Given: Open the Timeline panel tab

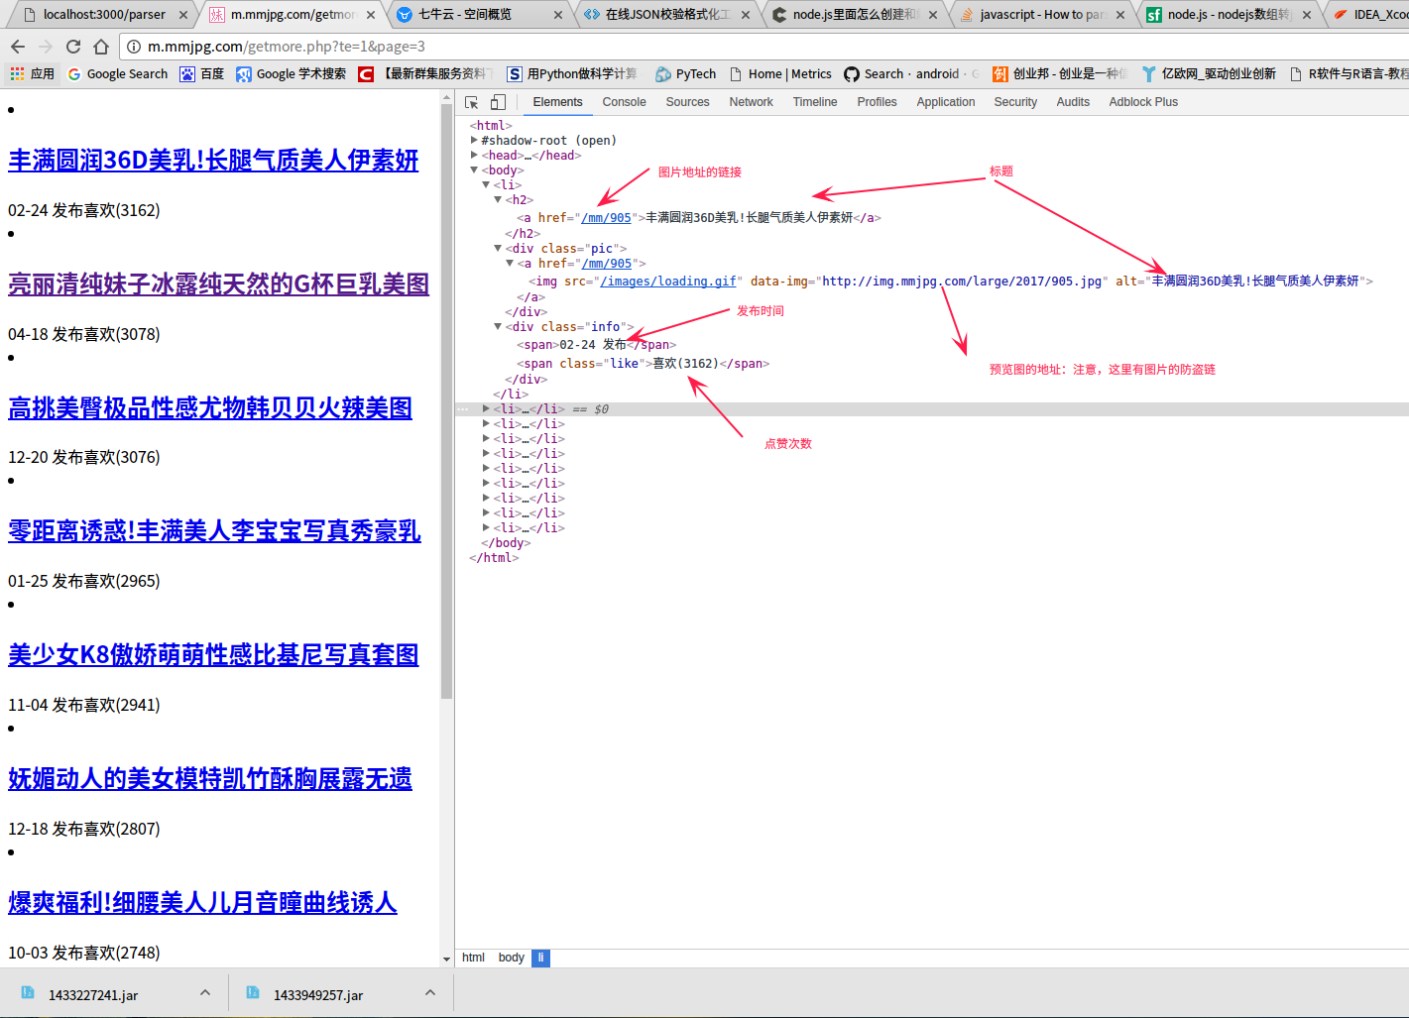Looking at the screenshot, I should [x=815, y=102].
